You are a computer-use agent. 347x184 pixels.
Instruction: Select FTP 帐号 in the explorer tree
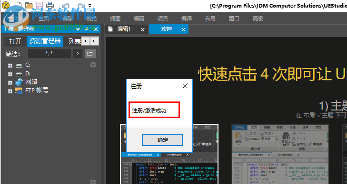pyautogui.click(x=37, y=91)
